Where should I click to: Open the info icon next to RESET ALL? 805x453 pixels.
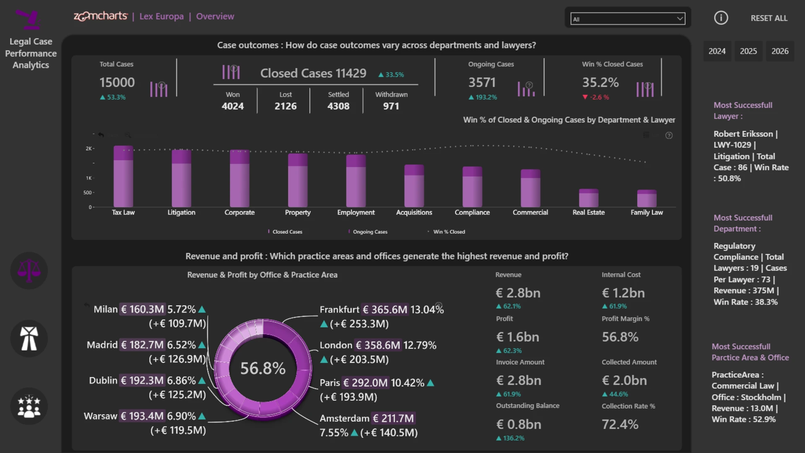click(x=721, y=18)
